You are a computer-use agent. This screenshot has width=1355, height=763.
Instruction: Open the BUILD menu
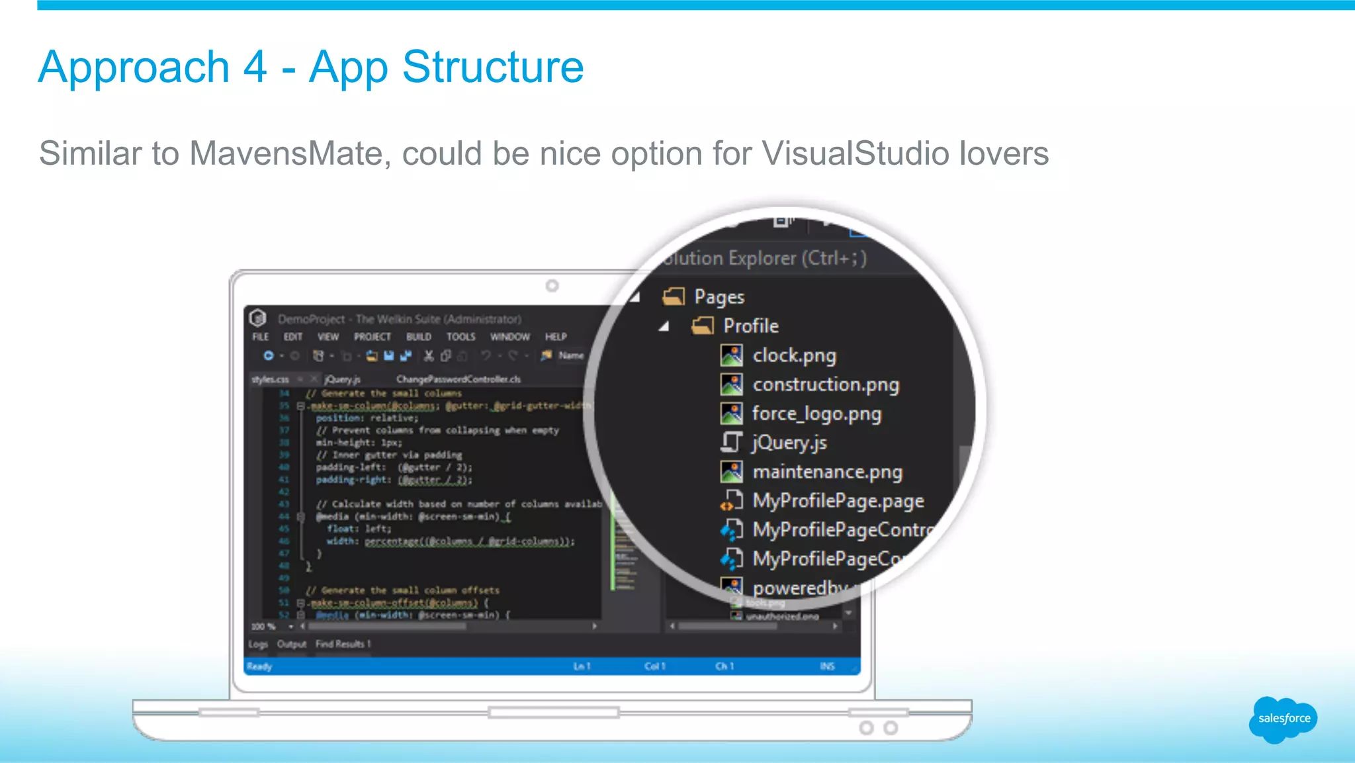[419, 337]
